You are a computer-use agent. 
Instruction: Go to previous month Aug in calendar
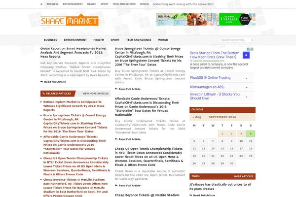pyautogui.click(x=197, y=117)
